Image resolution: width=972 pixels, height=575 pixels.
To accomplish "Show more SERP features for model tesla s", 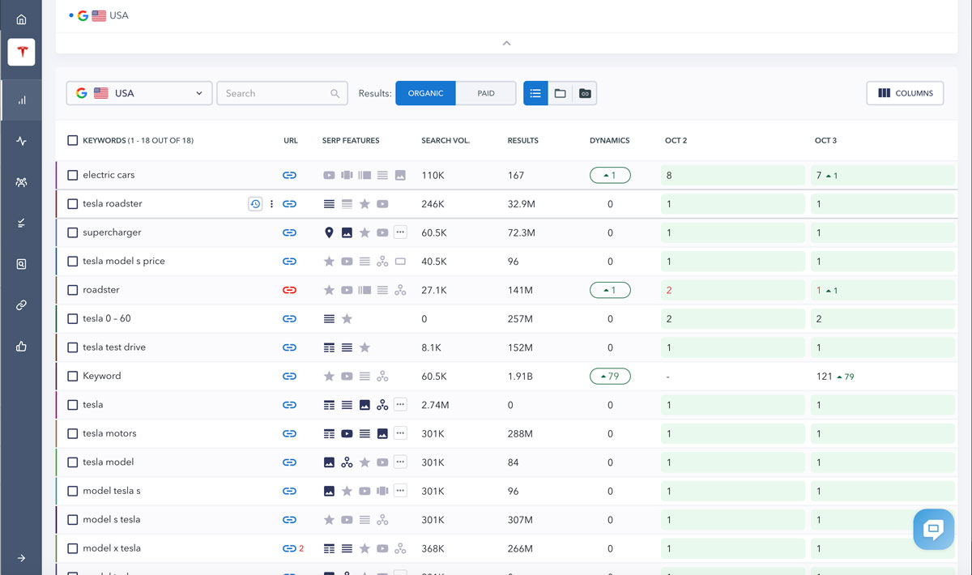I will [x=400, y=491].
